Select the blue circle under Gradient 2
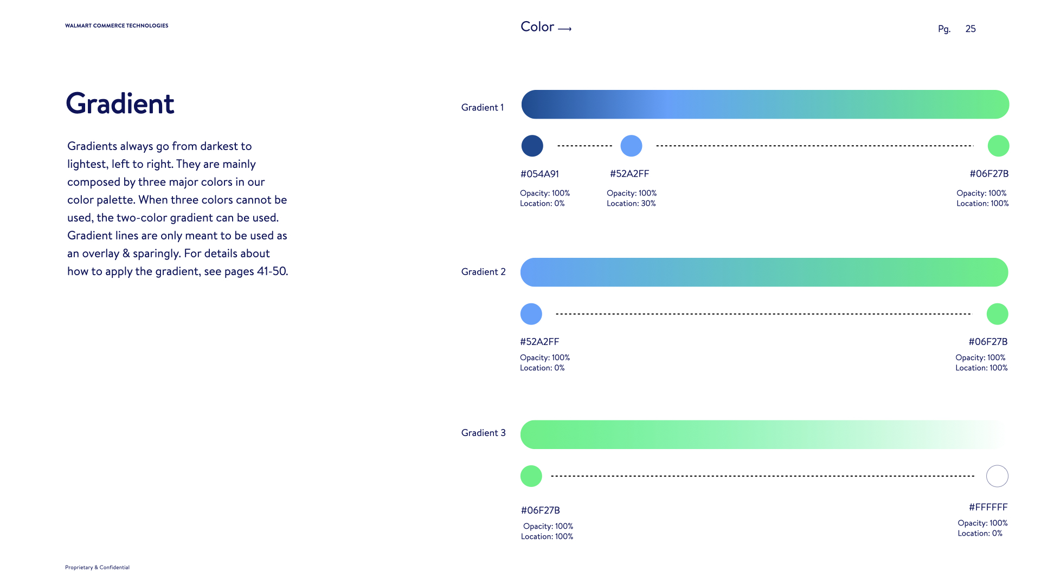 [531, 314]
